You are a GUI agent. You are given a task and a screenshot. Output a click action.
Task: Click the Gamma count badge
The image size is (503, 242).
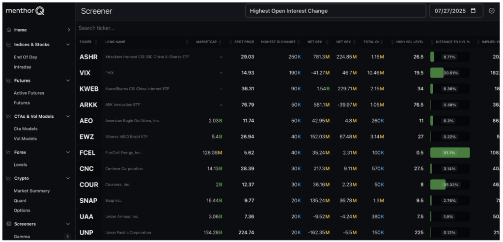(67, 237)
